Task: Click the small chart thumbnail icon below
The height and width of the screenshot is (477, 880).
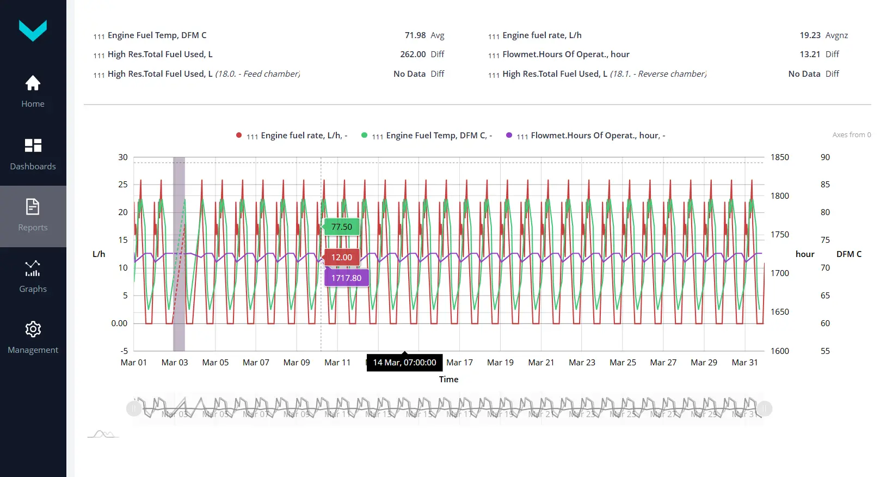Action: pos(103,434)
